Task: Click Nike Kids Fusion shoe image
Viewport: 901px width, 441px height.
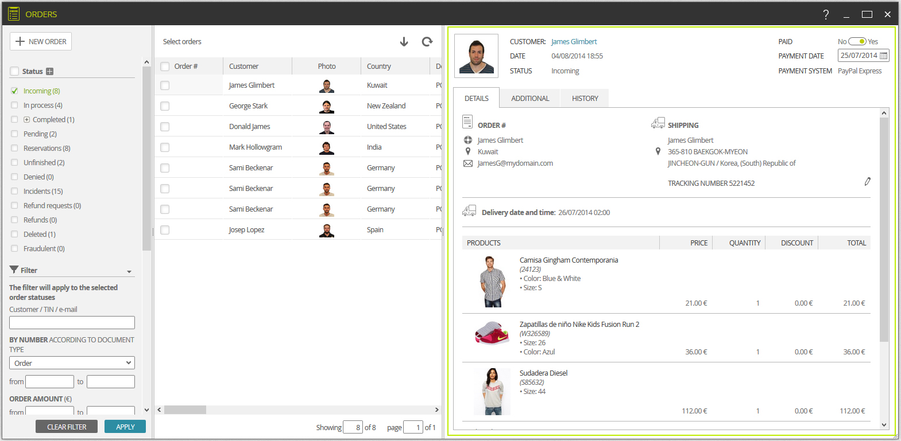Action: (492, 333)
